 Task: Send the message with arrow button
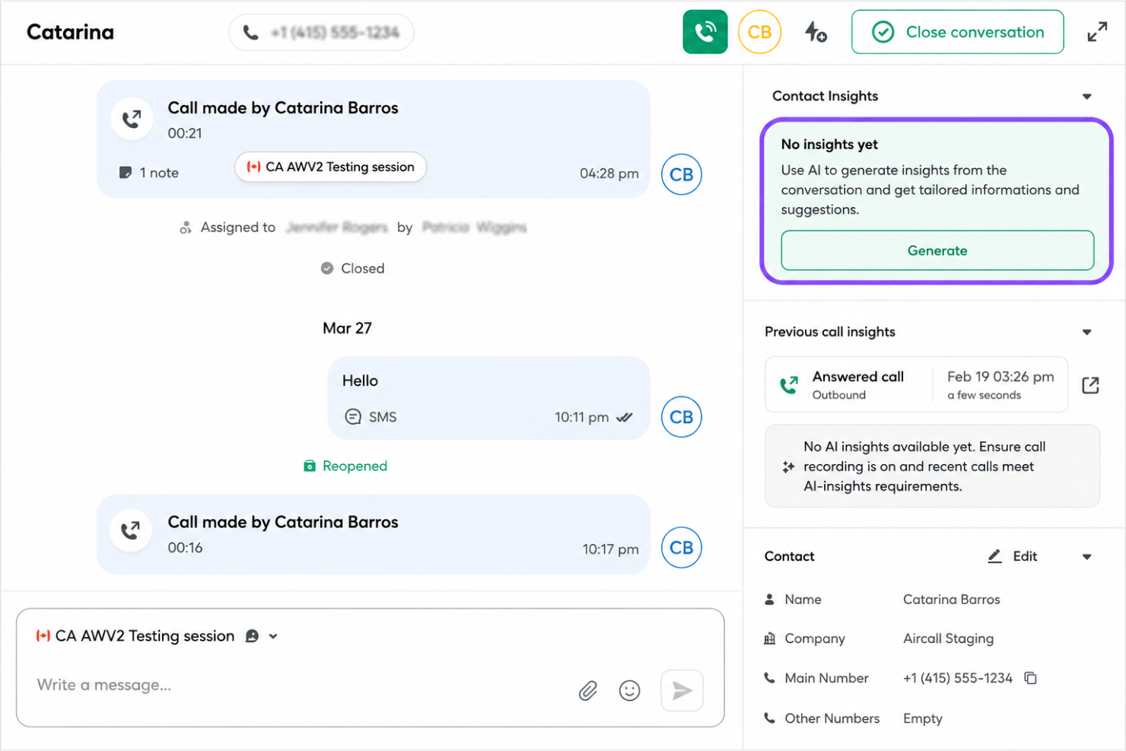[682, 690]
